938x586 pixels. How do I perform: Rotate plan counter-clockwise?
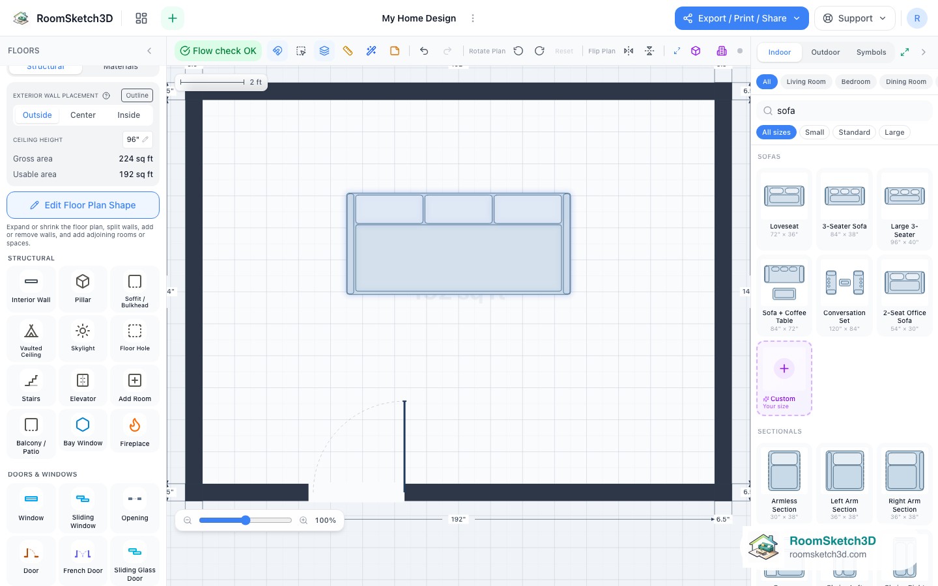pos(519,51)
